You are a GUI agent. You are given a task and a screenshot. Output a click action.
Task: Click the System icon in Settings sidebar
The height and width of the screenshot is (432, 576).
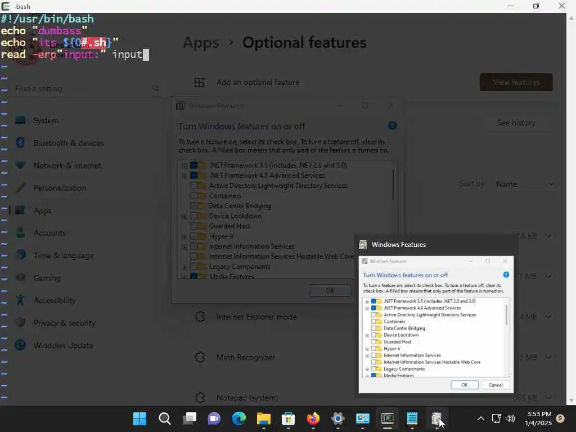[20, 120]
